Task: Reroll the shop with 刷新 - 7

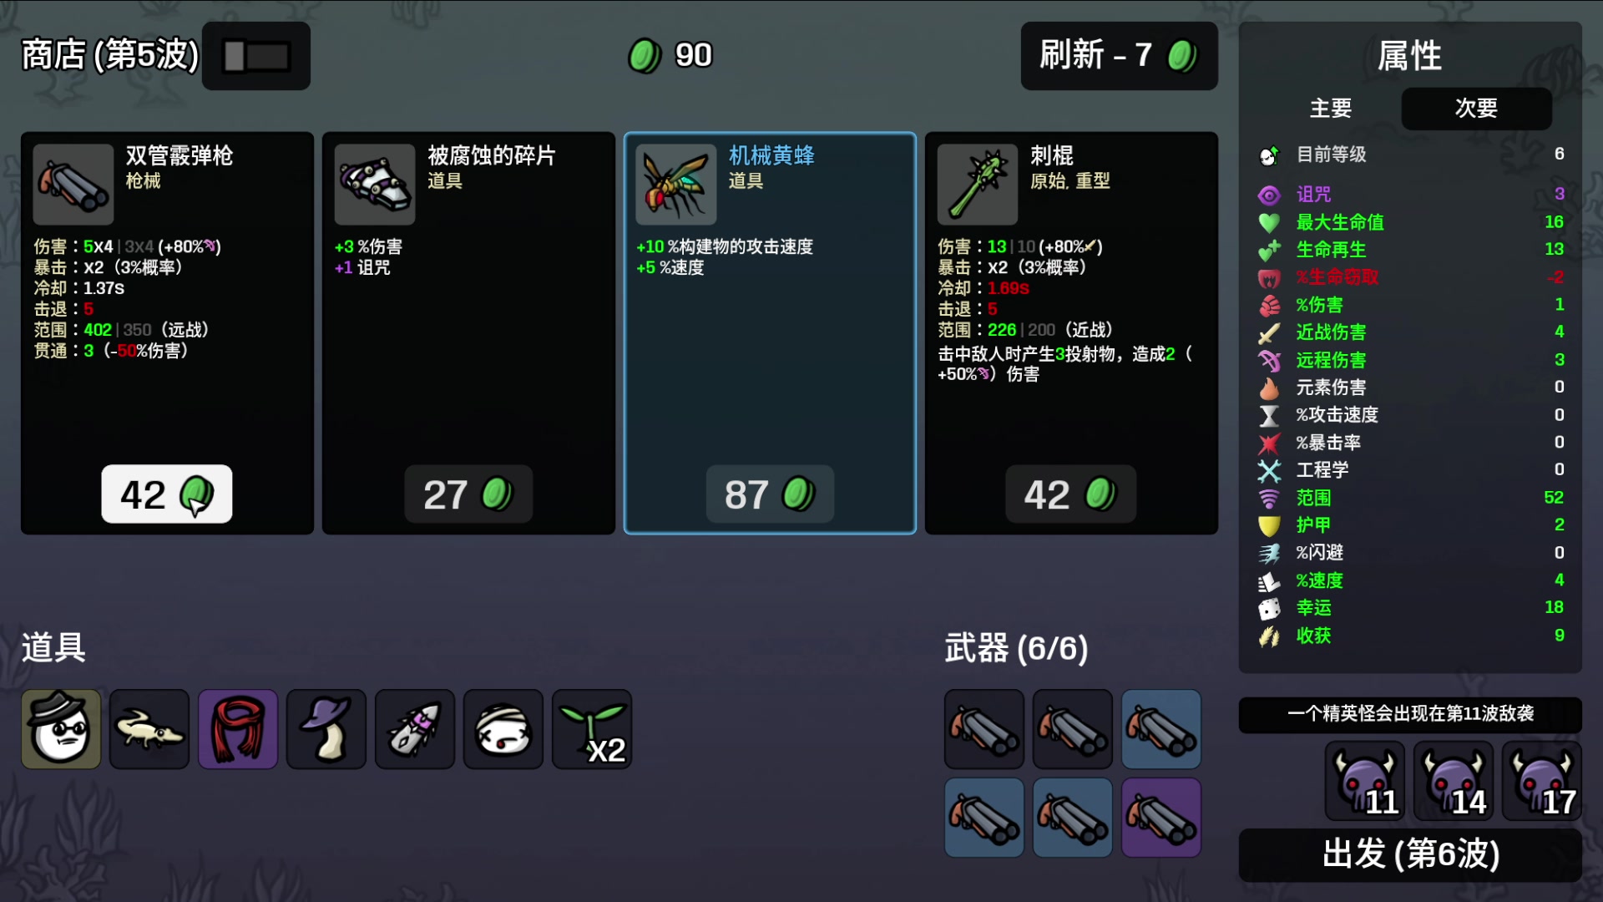Action: [1119, 56]
